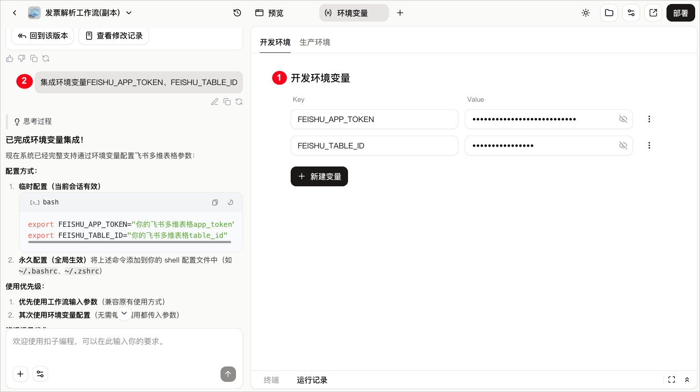Edit the user message with pencil icon
This screenshot has width=700, height=392.
point(215,102)
